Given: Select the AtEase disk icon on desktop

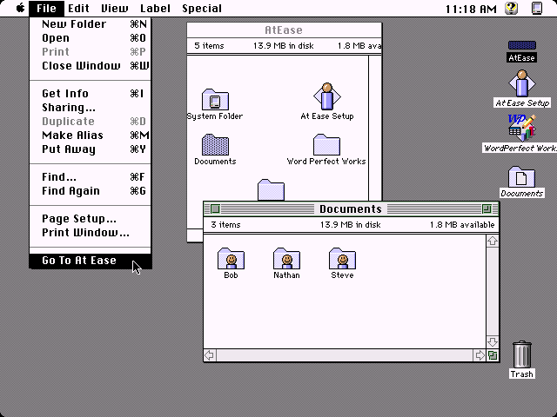Looking at the screenshot, I should tap(522, 45).
